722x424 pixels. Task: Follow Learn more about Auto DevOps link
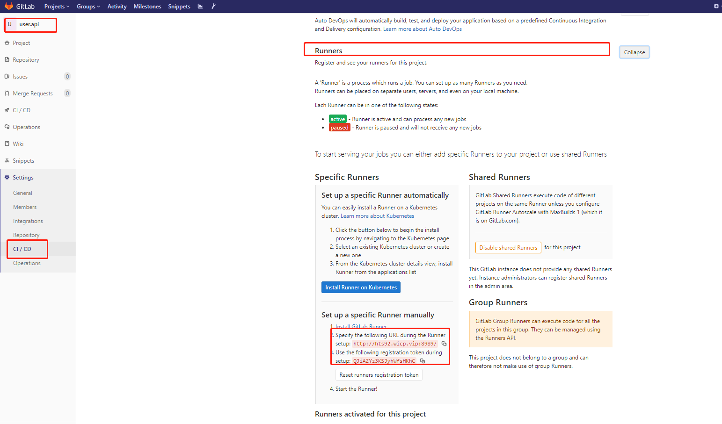click(x=423, y=29)
